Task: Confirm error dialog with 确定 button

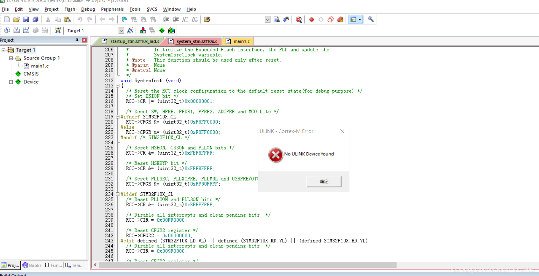Action: [324, 182]
